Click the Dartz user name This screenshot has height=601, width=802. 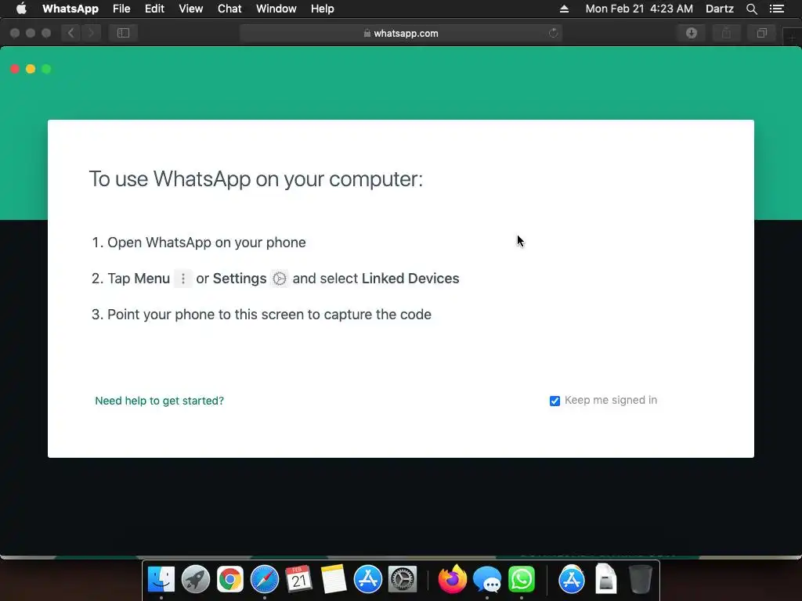click(x=720, y=9)
